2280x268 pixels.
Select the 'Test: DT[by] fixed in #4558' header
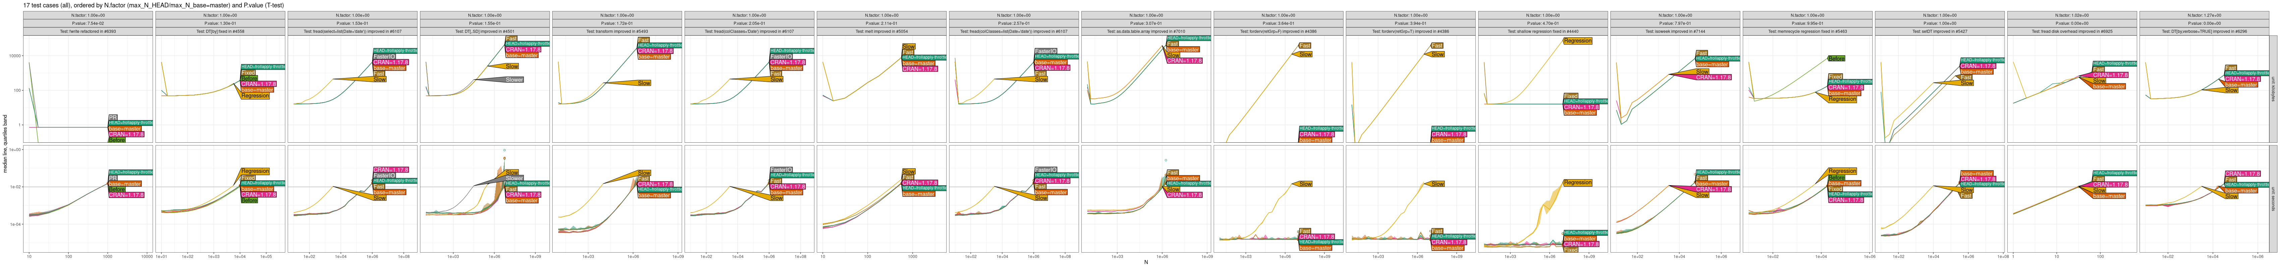[x=220, y=31]
